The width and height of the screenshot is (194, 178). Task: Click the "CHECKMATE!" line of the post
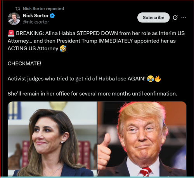tap(24, 63)
